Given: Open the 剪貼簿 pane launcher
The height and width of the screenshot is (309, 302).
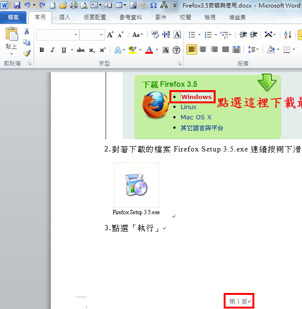Looking at the screenshot, I should click(29, 64).
